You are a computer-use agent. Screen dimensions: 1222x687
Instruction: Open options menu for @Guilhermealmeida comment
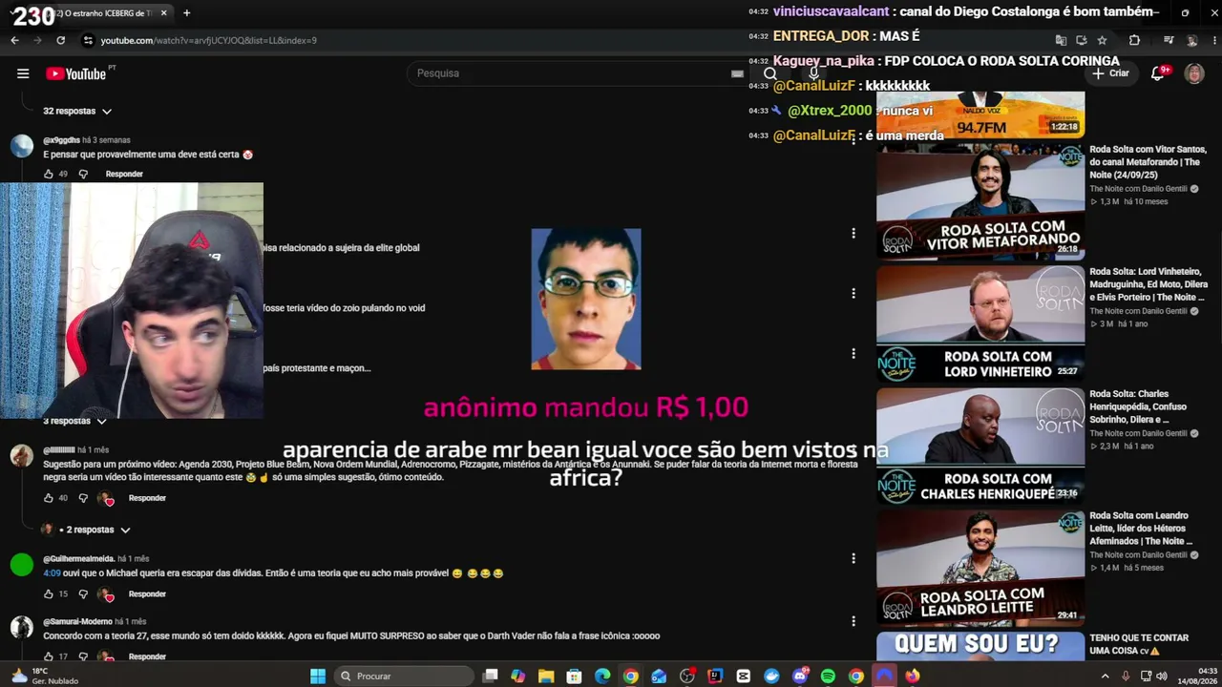click(x=853, y=558)
